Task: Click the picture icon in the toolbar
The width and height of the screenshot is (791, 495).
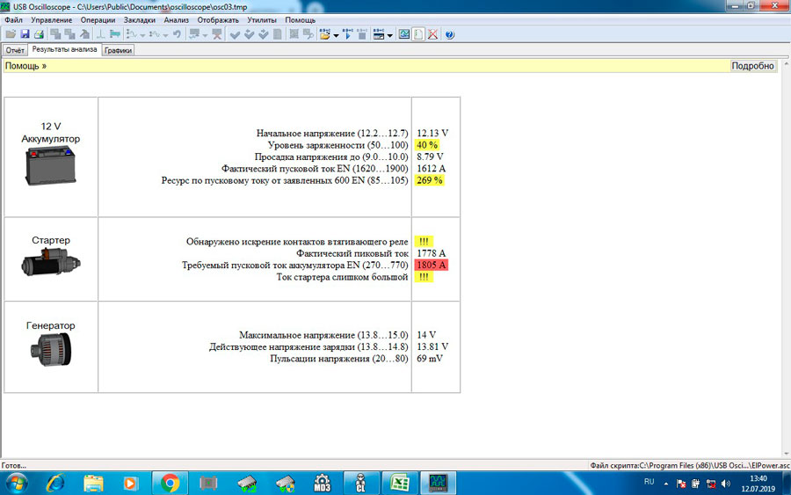Action: 404,34
